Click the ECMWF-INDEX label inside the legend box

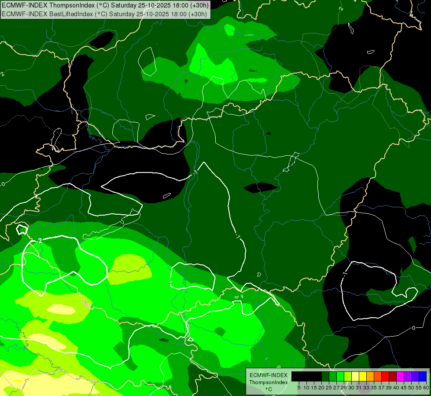click(268, 375)
